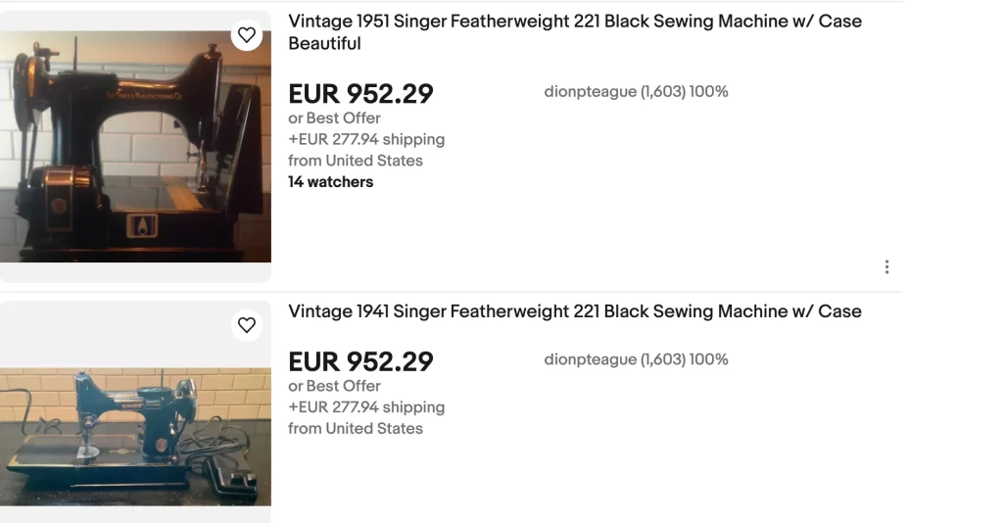Click "from United States" on 1951 listing
Viewport: 1003px width, 523px height.
356,161
